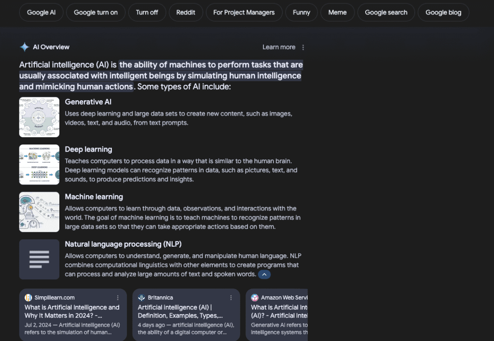Choose the Google blog filter chip
Image resolution: width=494 pixels, height=341 pixels.
pos(443,13)
